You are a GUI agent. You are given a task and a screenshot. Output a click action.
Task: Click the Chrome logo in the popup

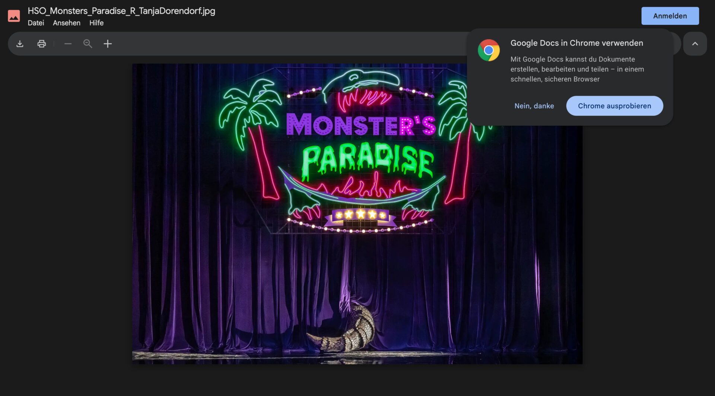coord(489,50)
